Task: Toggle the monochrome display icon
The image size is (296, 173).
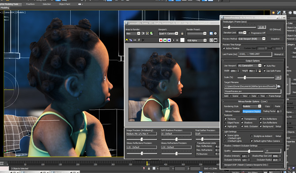Action: click(x=177, y=40)
